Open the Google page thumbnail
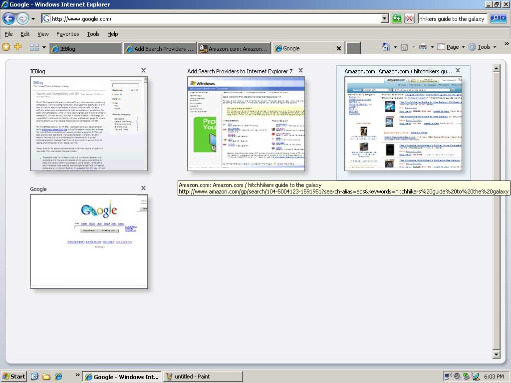This screenshot has height=383, width=511. 89,241
